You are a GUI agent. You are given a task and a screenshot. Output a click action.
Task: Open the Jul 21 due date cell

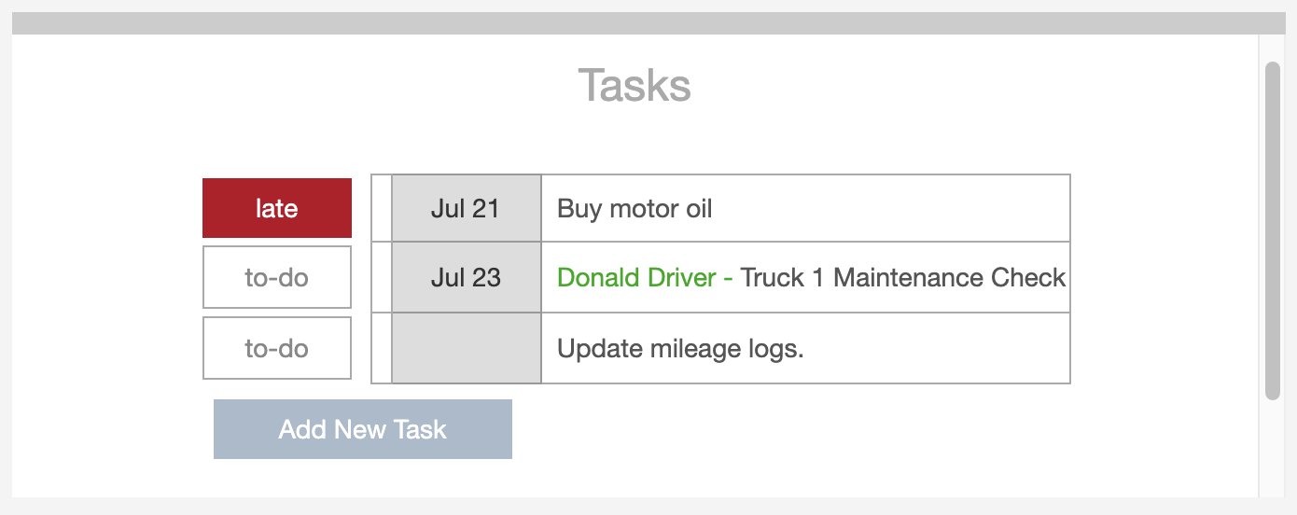[466, 208]
